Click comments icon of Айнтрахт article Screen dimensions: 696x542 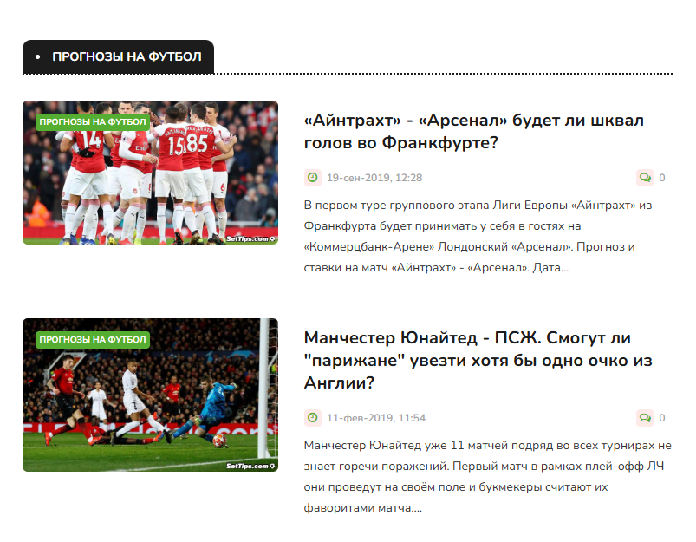click(x=645, y=178)
